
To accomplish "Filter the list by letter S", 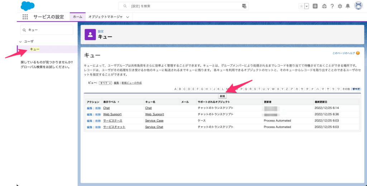I will 255,89.
